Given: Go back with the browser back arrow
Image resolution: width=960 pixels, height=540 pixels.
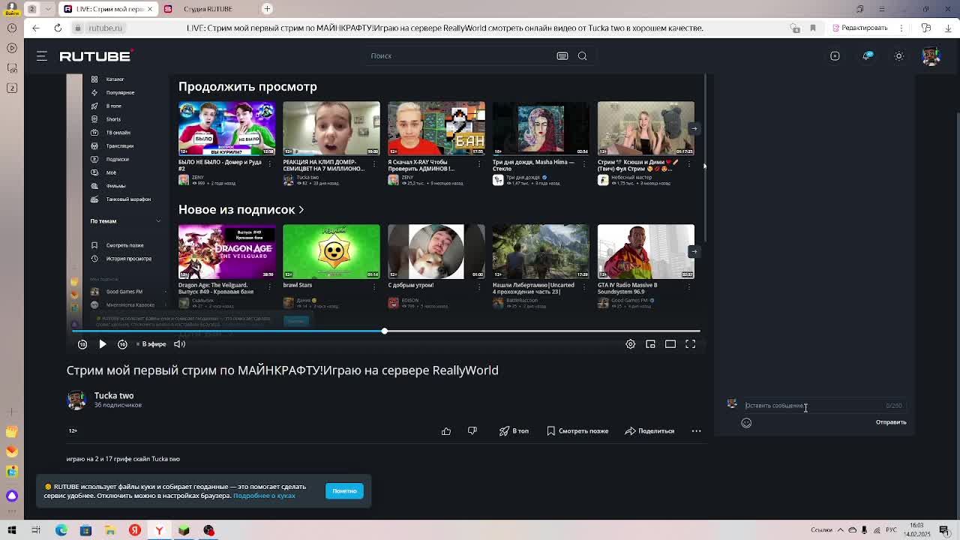Looking at the screenshot, I should click(35, 28).
